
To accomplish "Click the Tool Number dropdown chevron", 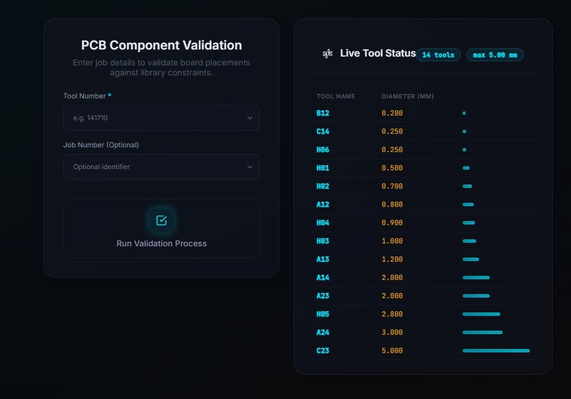I will (250, 118).
